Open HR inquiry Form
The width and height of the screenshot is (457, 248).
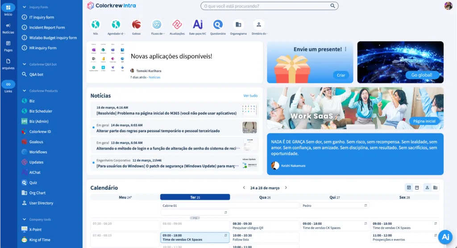43,48
